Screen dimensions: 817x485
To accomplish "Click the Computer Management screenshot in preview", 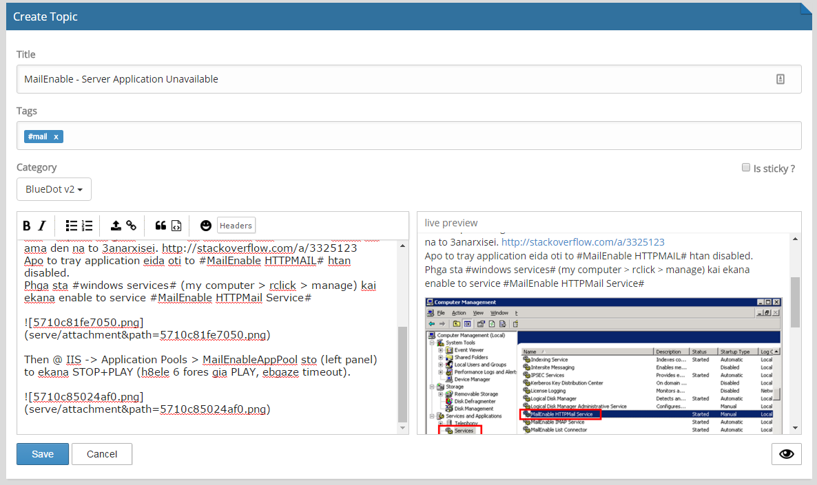I will tap(603, 365).
